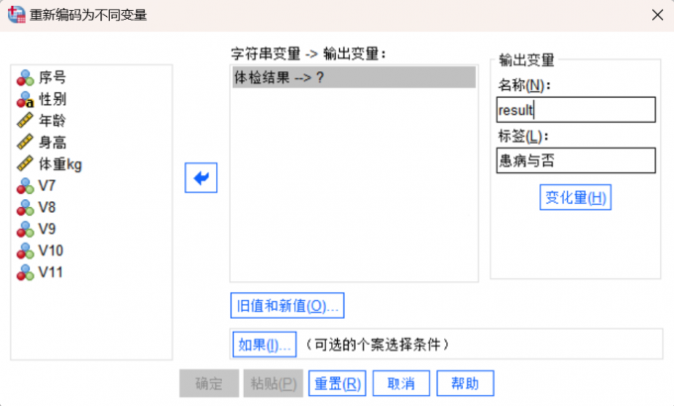Open the 如果(I)... condition dialog
This screenshot has height=406, width=674.
[265, 345]
